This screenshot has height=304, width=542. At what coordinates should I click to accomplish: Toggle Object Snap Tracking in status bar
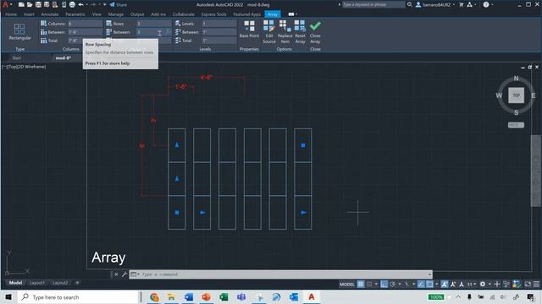(x=421, y=284)
